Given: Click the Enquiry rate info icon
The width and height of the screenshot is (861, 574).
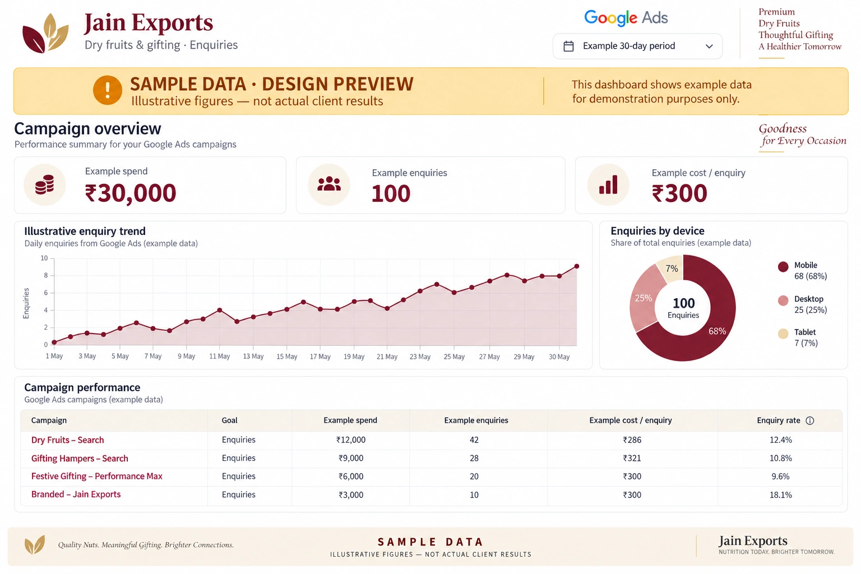Looking at the screenshot, I should [810, 420].
